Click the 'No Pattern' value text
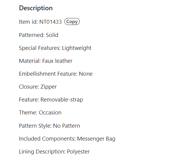 pos(66,126)
